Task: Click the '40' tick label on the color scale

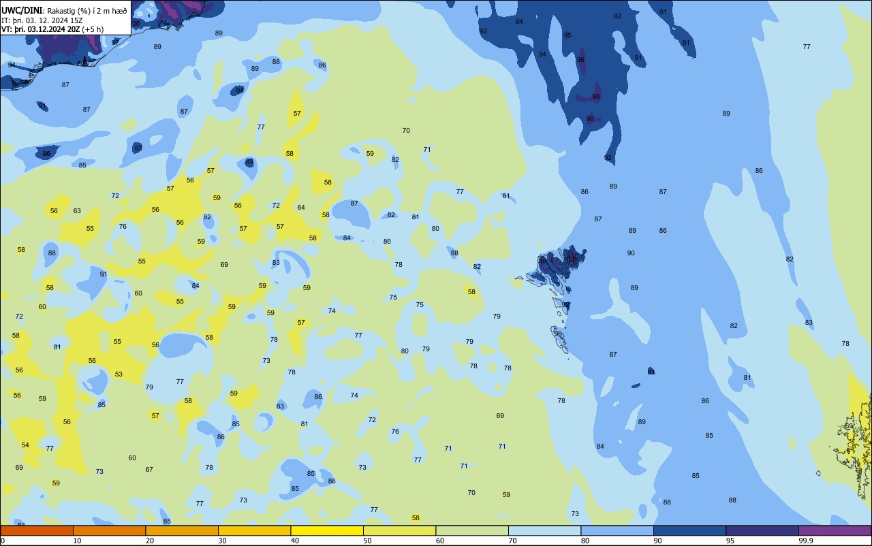Action: coord(296,541)
